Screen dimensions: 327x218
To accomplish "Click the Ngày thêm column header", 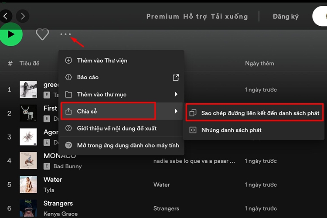I will pyautogui.click(x=259, y=63).
